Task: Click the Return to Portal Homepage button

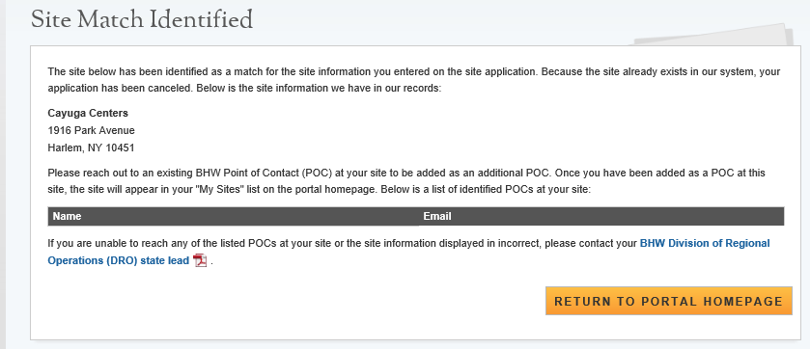Action: pos(668,301)
